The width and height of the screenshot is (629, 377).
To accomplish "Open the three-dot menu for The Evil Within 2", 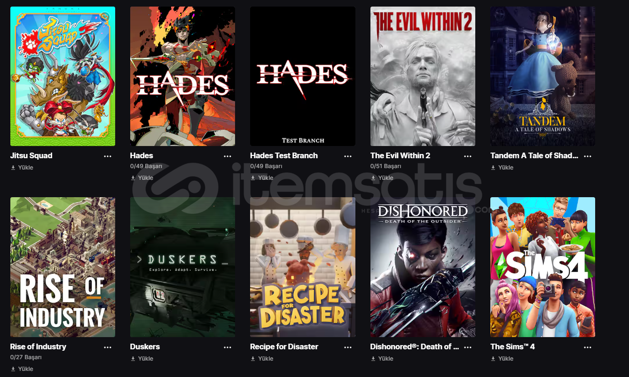I will point(468,156).
